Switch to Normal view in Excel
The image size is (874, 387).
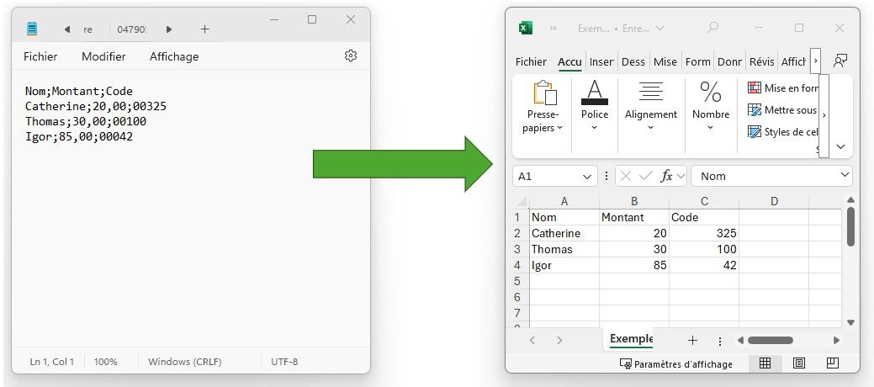coord(765,363)
